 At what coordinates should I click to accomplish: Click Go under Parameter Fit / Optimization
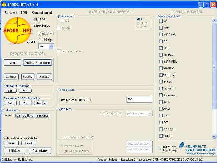point(25,103)
